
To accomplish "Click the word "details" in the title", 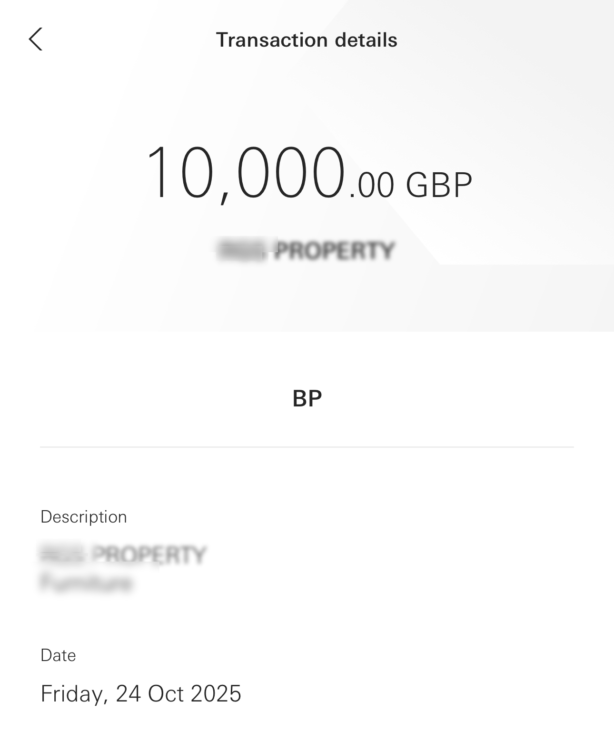I will 366,40.
